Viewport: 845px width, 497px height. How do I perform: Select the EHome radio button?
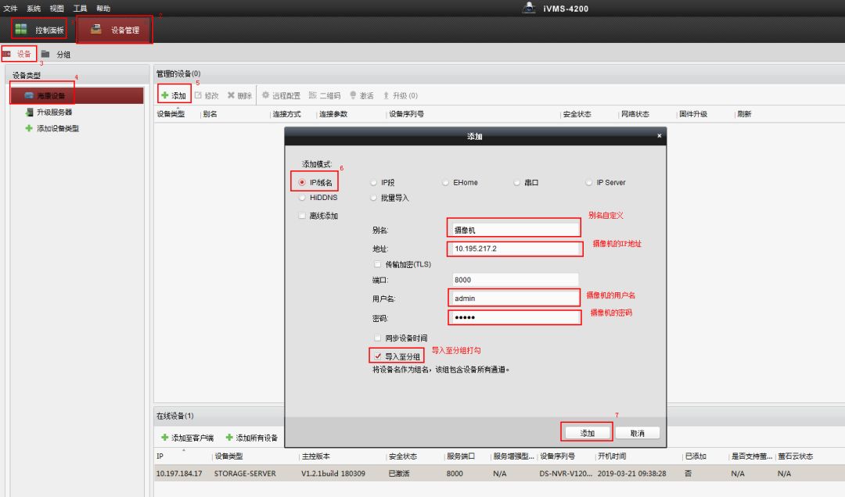[445, 183]
